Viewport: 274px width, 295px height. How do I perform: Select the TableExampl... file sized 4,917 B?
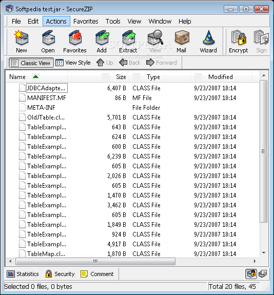47,244
